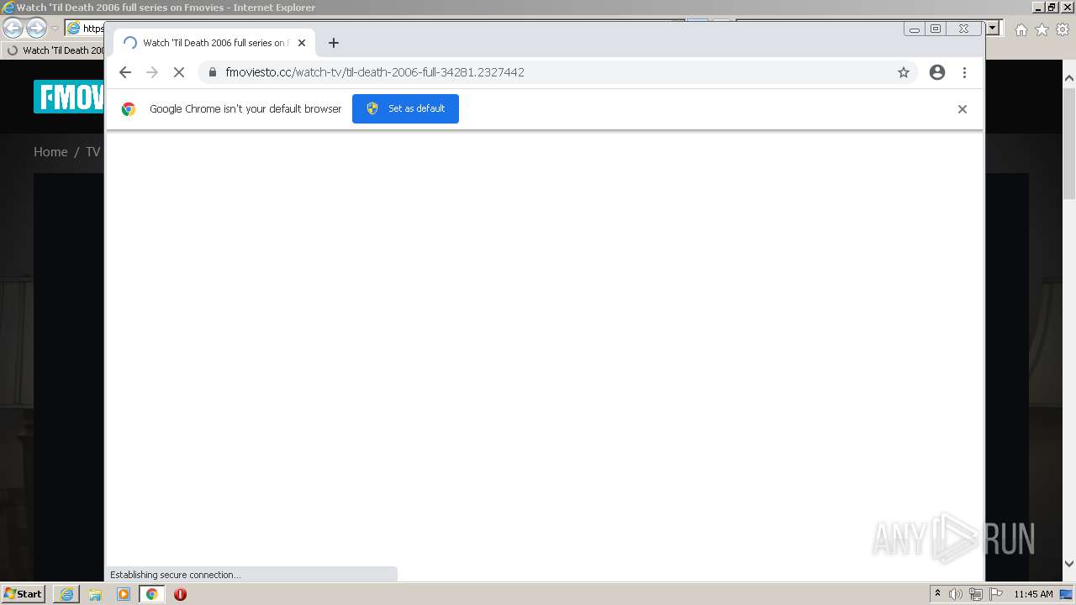Open the Windows Start menu
This screenshot has width=1076, height=605.
pos(23,593)
